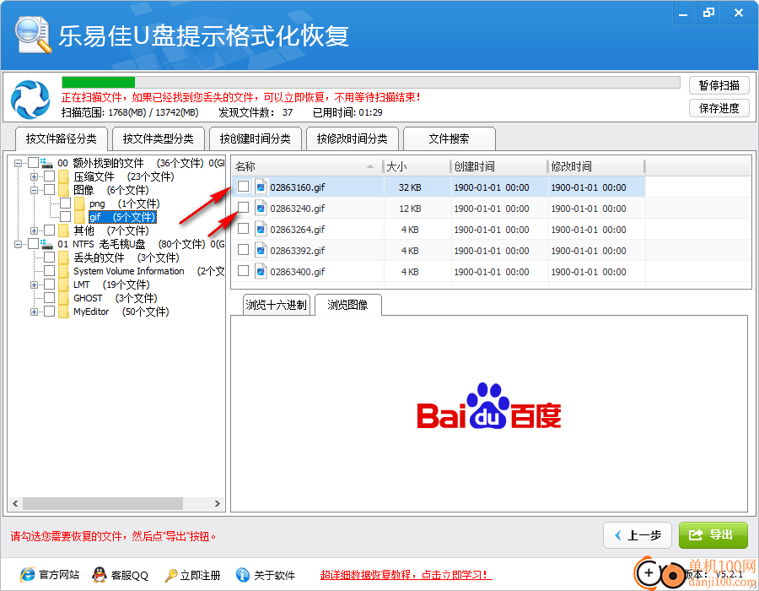Click the QQ penguin icon
This screenshot has height=591, width=759.
point(100,575)
